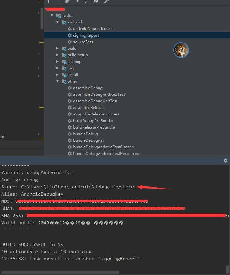Select the sourceSets task

(x=83, y=42)
